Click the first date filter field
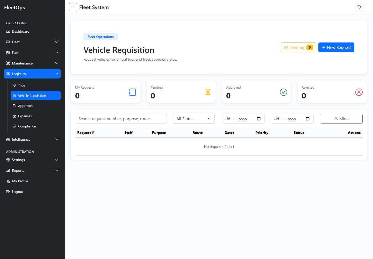The width and height of the screenshot is (373, 259). pos(243,119)
